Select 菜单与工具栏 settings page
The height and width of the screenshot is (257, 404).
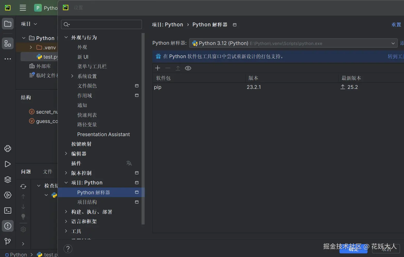point(92,67)
